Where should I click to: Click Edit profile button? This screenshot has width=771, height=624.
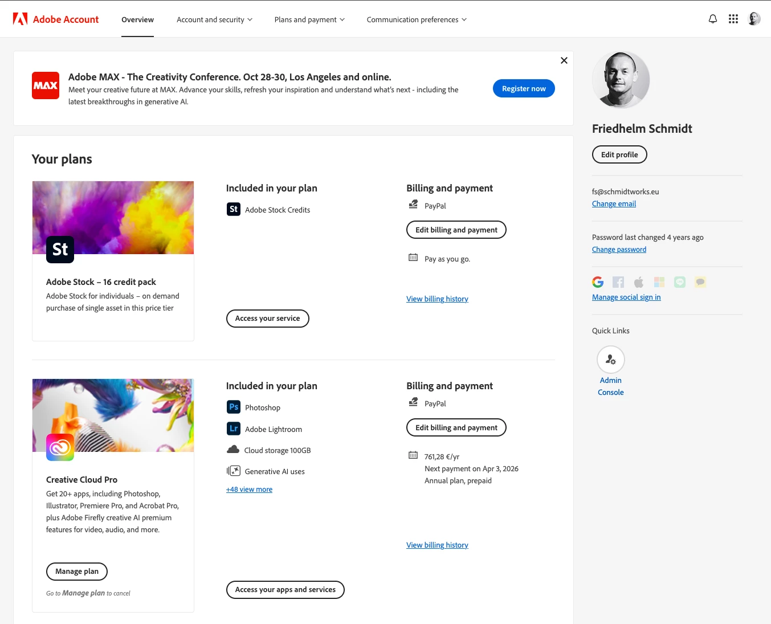pos(619,154)
